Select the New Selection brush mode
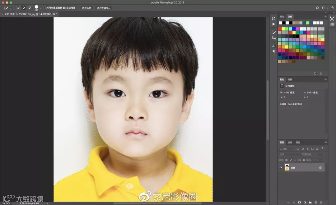Image resolution: width=336 pixels, height=205 pixels. (17, 8)
